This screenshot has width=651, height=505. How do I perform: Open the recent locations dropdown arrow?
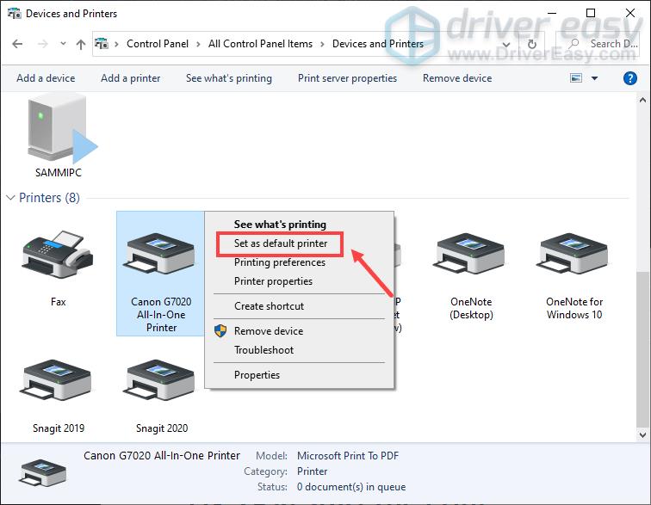click(x=63, y=43)
